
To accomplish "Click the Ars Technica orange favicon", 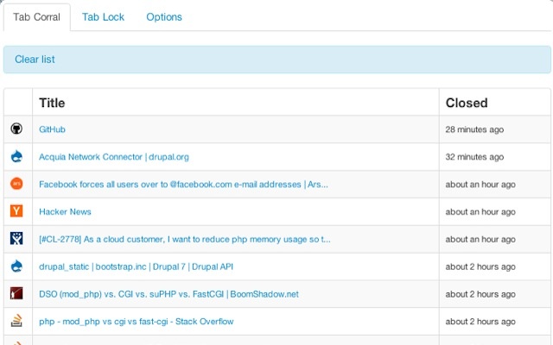I will (16, 184).
